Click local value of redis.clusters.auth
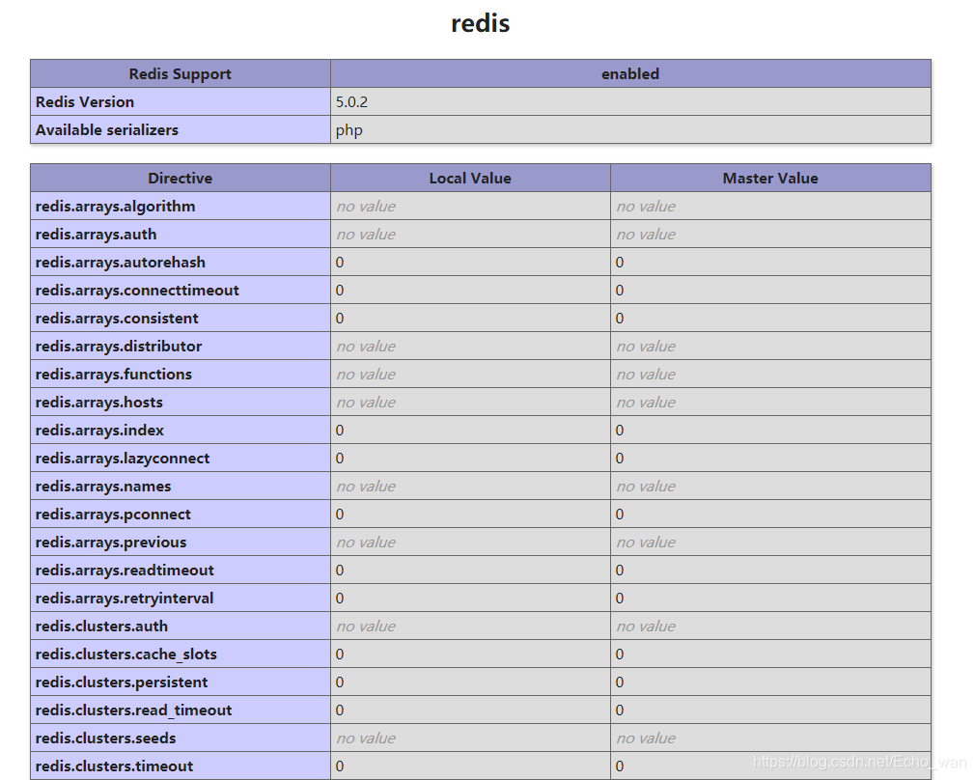 point(366,627)
